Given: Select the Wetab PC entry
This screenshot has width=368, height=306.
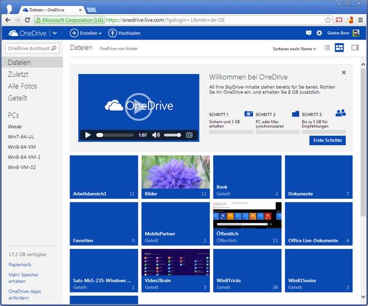Looking at the screenshot, I should coord(15,126).
